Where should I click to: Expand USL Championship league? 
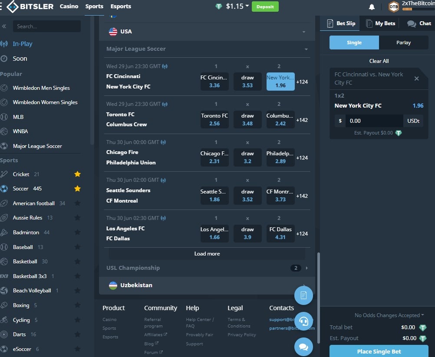[306, 268]
